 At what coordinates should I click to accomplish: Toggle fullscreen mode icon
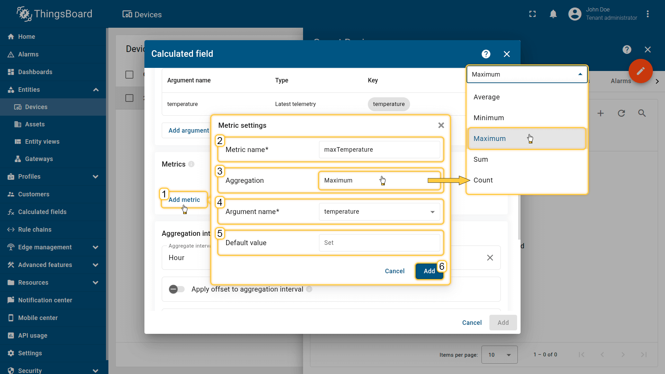click(532, 14)
